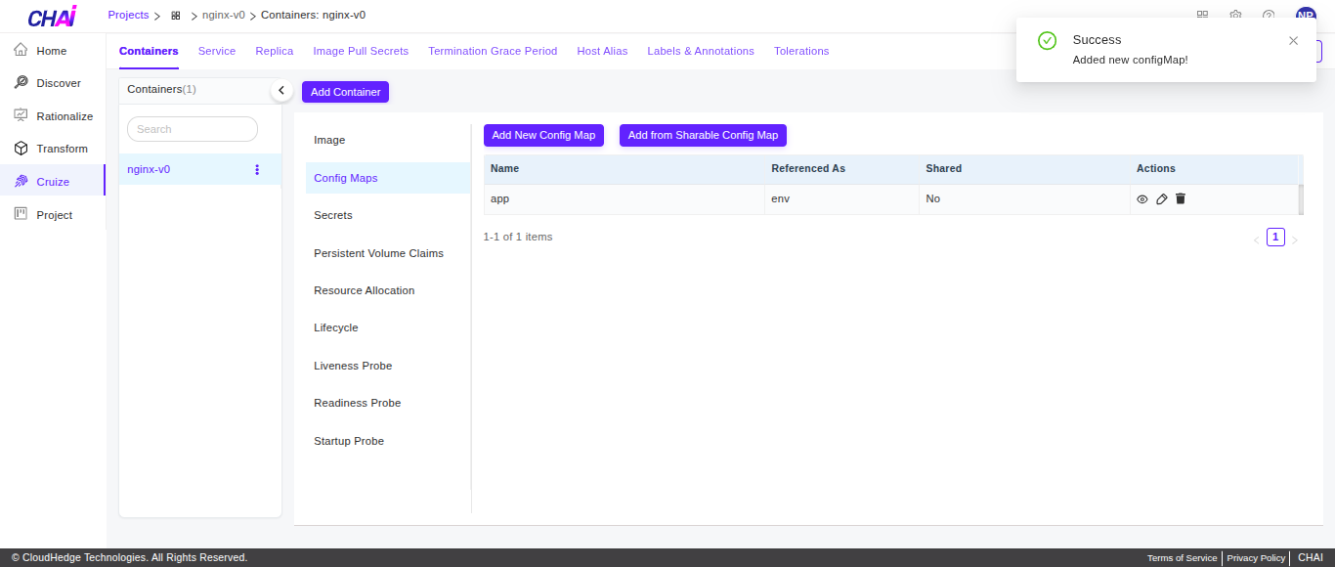This screenshot has height=567, width=1335.
Task: Switch to the Service tab
Action: coord(217,51)
